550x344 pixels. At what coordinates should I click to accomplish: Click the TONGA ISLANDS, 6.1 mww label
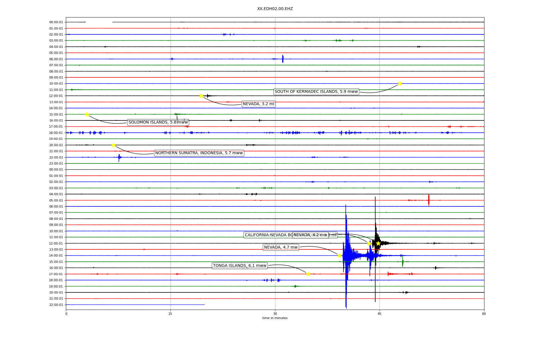(239, 266)
